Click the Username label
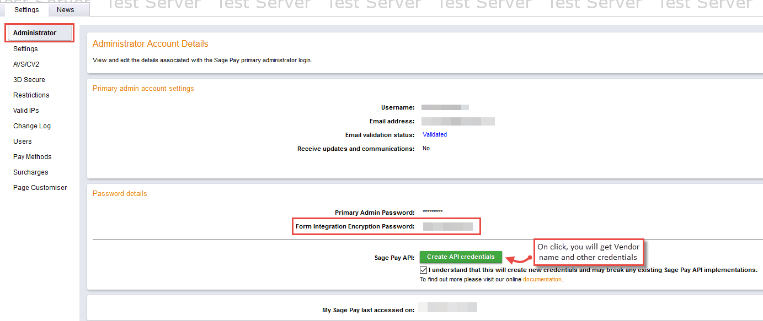 398,107
